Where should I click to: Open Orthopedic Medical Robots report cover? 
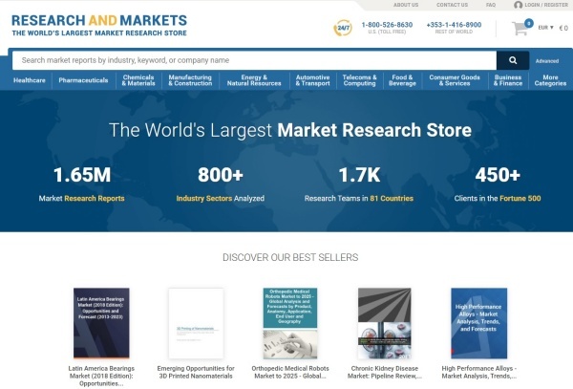click(x=290, y=323)
